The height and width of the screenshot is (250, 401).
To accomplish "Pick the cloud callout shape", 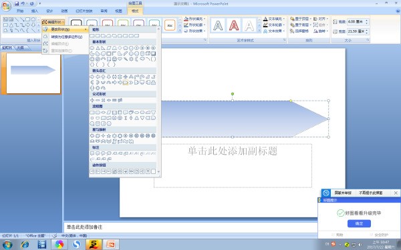I will pyautogui.click(x=109, y=153).
